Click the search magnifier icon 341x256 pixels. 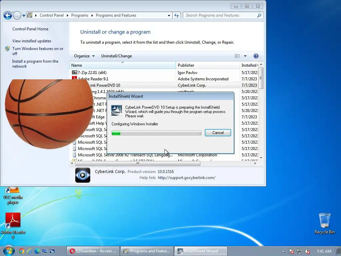[x=259, y=15]
